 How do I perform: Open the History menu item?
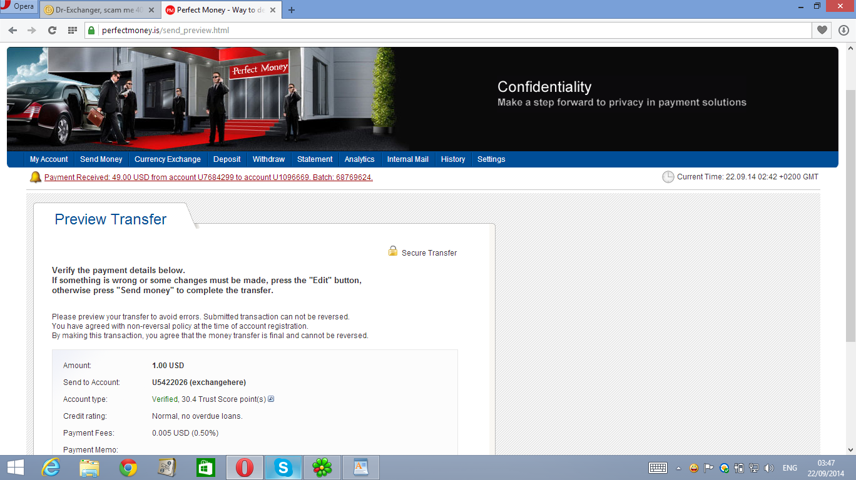click(453, 159)
